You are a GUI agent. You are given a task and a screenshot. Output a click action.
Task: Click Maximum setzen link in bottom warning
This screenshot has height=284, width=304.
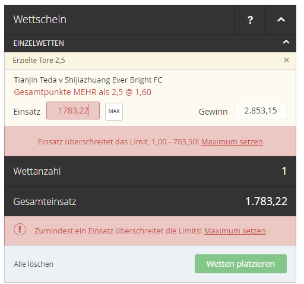(235, 231)
